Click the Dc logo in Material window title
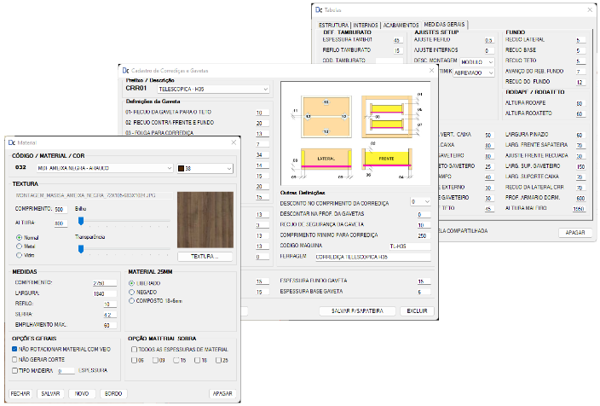 (11, 142)
